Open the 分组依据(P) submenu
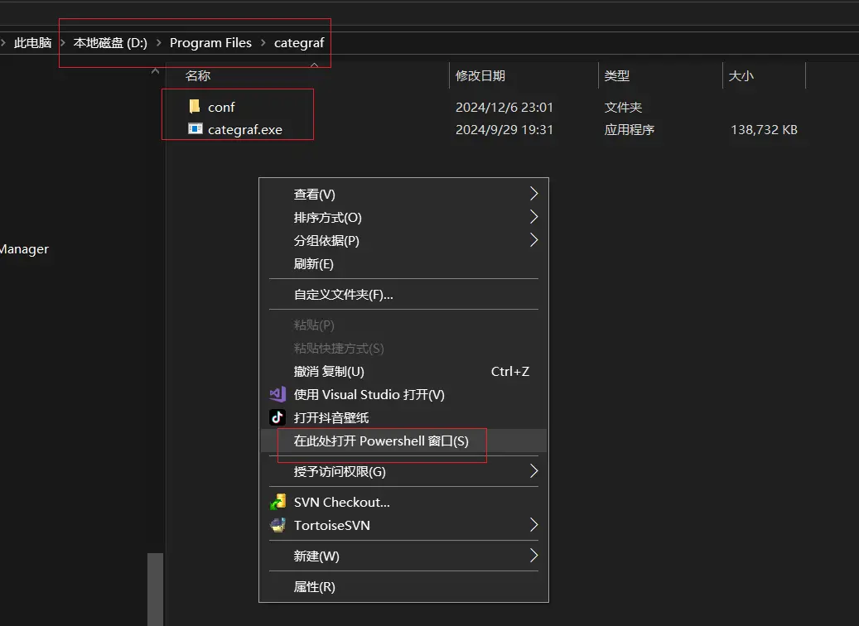859x626 pixels. tap(326, 241)
